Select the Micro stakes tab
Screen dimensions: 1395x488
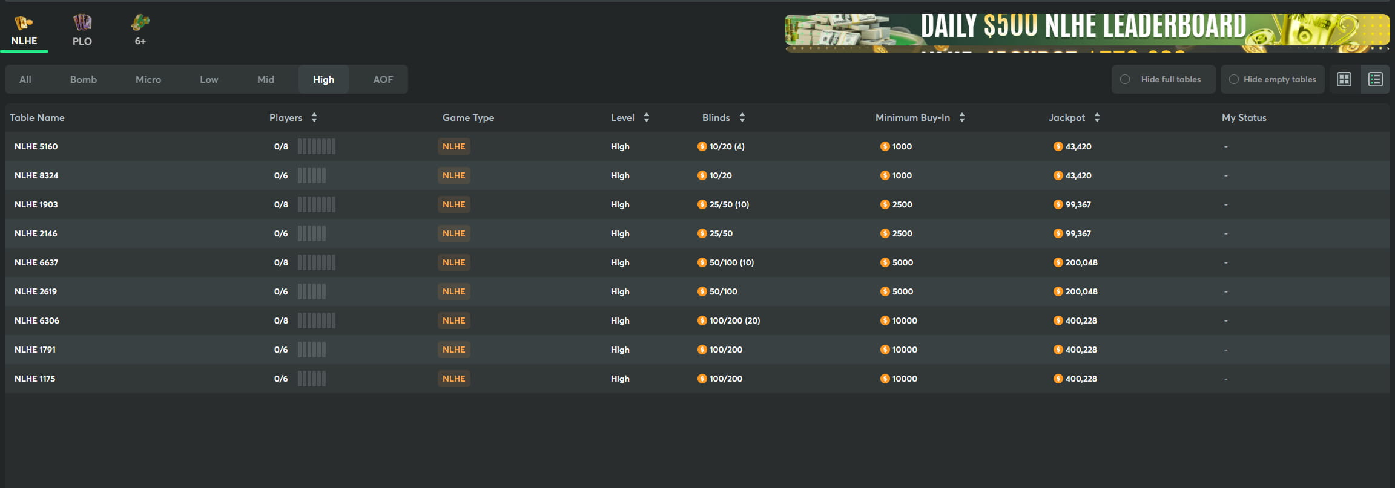coord(148,79)
